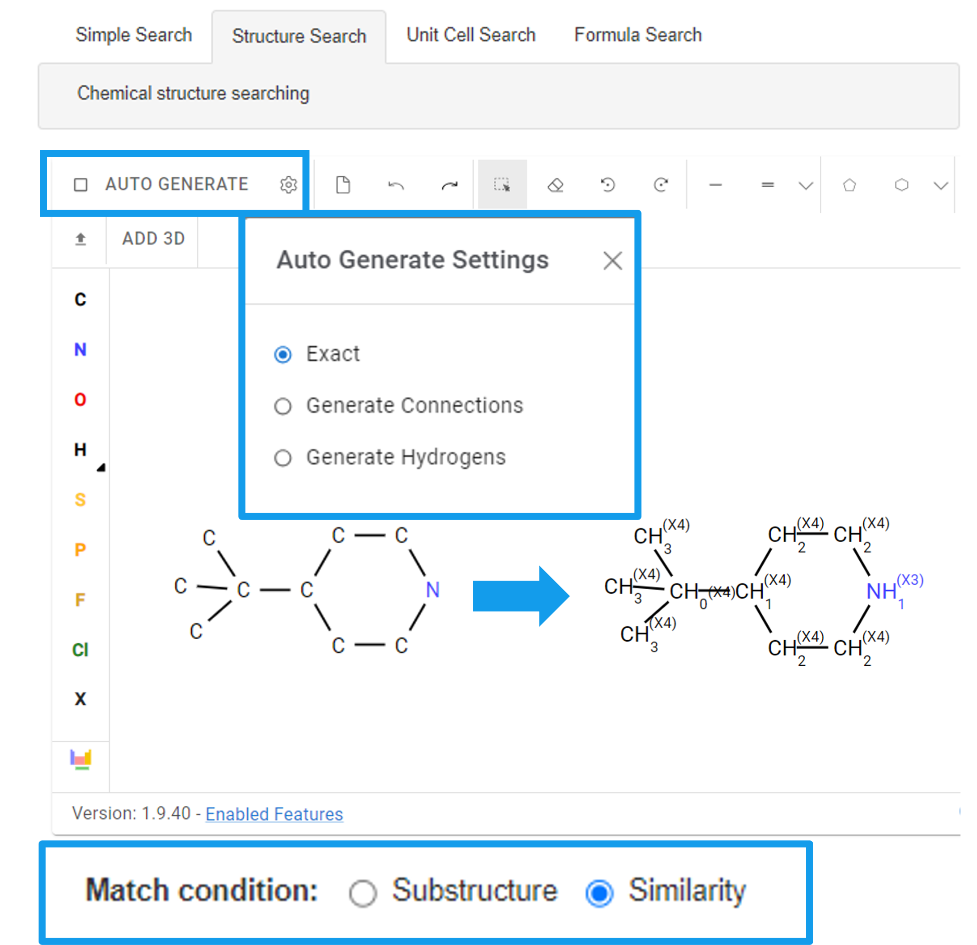Choose the Generate Hydrogens option
This screenshot has width=977, height=945.
click(283, 457)
